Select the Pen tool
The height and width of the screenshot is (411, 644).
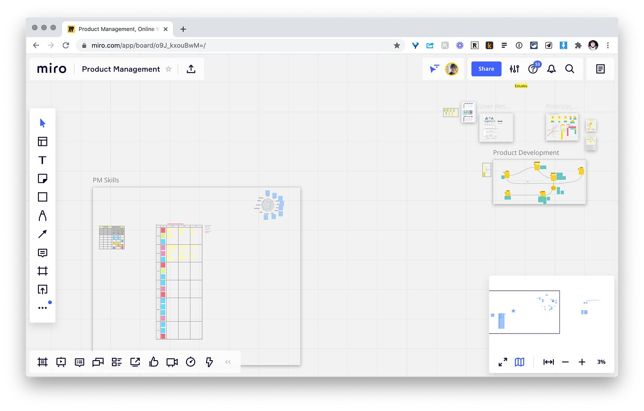pyautogui.click(x=42, y=216)
